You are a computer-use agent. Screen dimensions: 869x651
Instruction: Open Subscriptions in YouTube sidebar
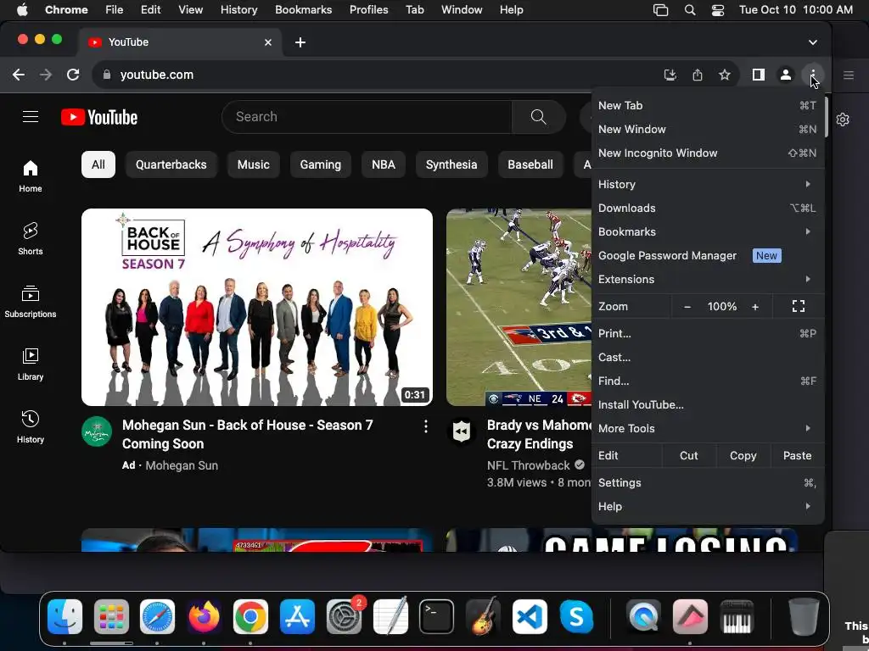[31, 301]
